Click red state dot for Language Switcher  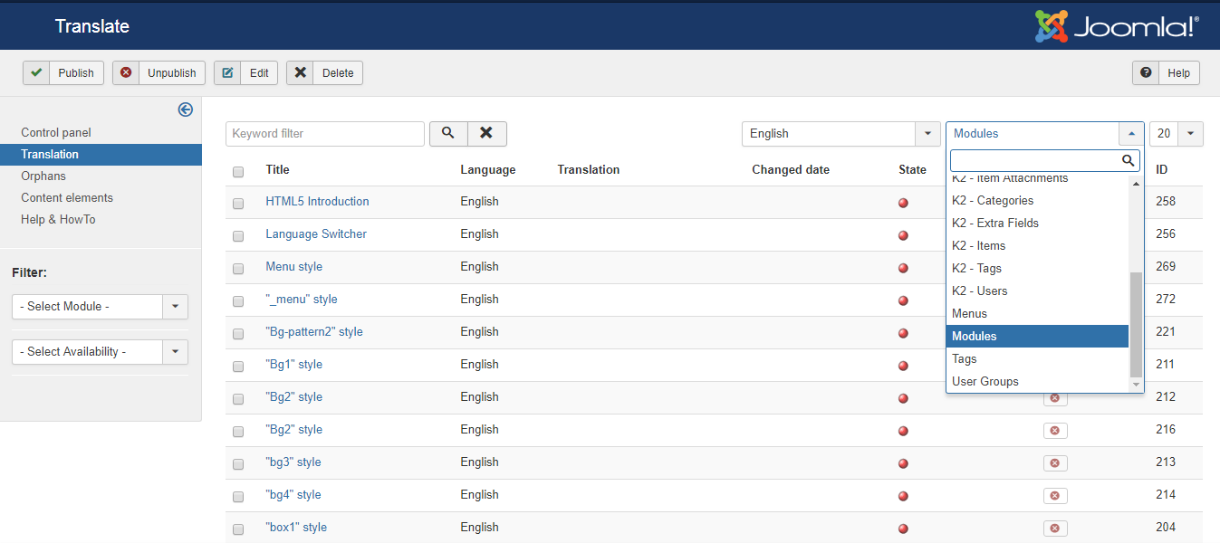point(903,235)
